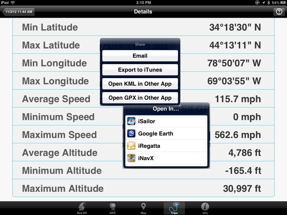287x215 pixels.
Task: Open the Info tab
Action: 205,208
